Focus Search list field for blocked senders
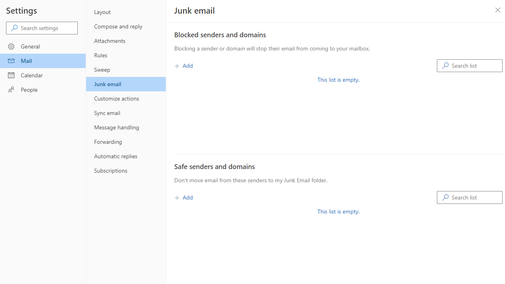Screen dimensions: 505x284 click(469, 66)
